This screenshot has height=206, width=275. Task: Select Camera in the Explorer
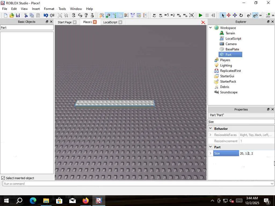point(231,44)
